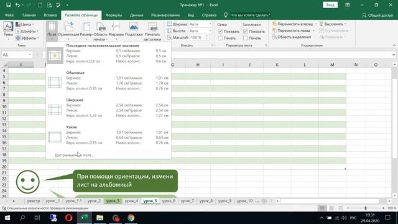The height and width of the screenshot is (224, 398).
Task: Open the Help (Справка) tab
Action: (x=209, y=15)
